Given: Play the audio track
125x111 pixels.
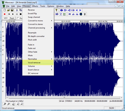Looking at the screenshot, I should point(13,14).
